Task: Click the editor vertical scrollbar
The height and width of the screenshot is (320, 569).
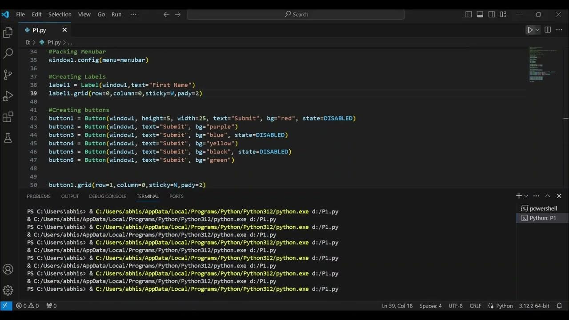Action: click(565, 119)
